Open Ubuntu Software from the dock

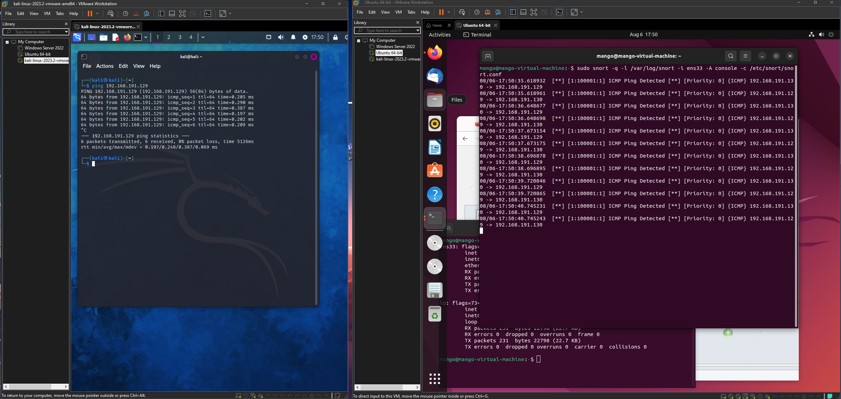tap(435, 171)
